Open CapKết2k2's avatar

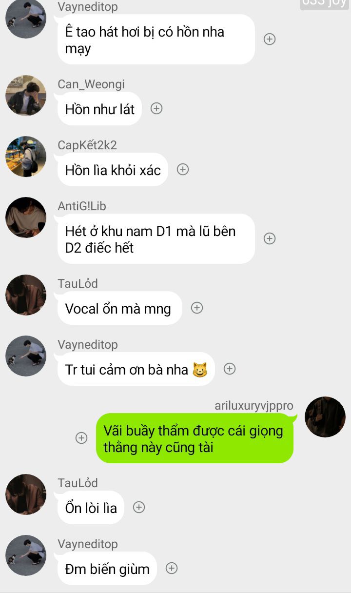coord(26,157)
